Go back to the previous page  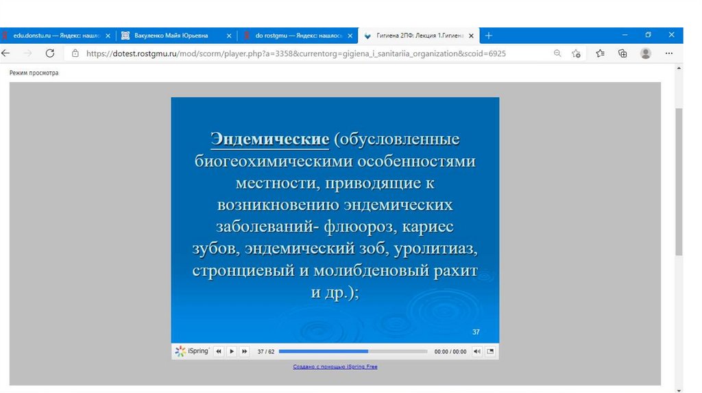click(x=6, y=53)
